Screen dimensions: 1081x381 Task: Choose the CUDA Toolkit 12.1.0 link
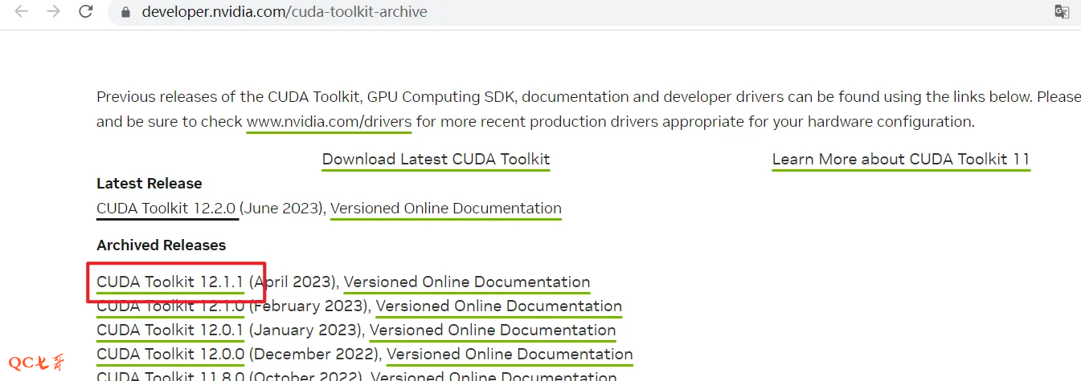(170, 306)
